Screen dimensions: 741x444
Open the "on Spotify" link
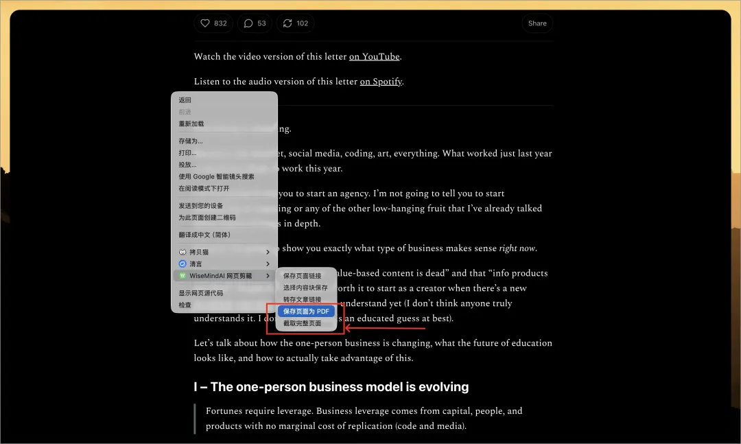coord(381,82)
